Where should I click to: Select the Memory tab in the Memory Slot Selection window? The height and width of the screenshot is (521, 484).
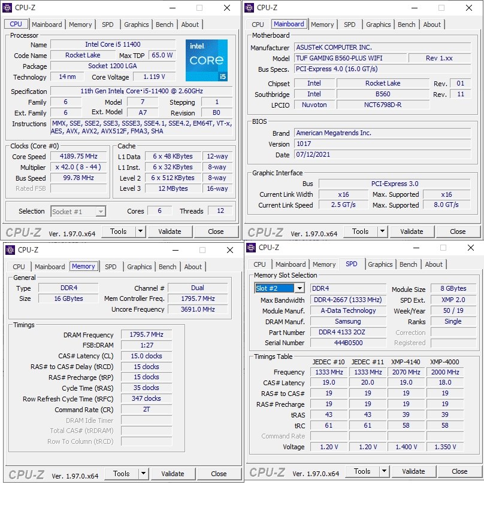click(x=324, y=264)
